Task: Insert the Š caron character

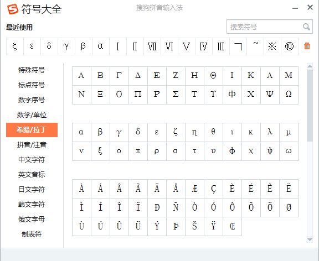Action: pos(194,227)
